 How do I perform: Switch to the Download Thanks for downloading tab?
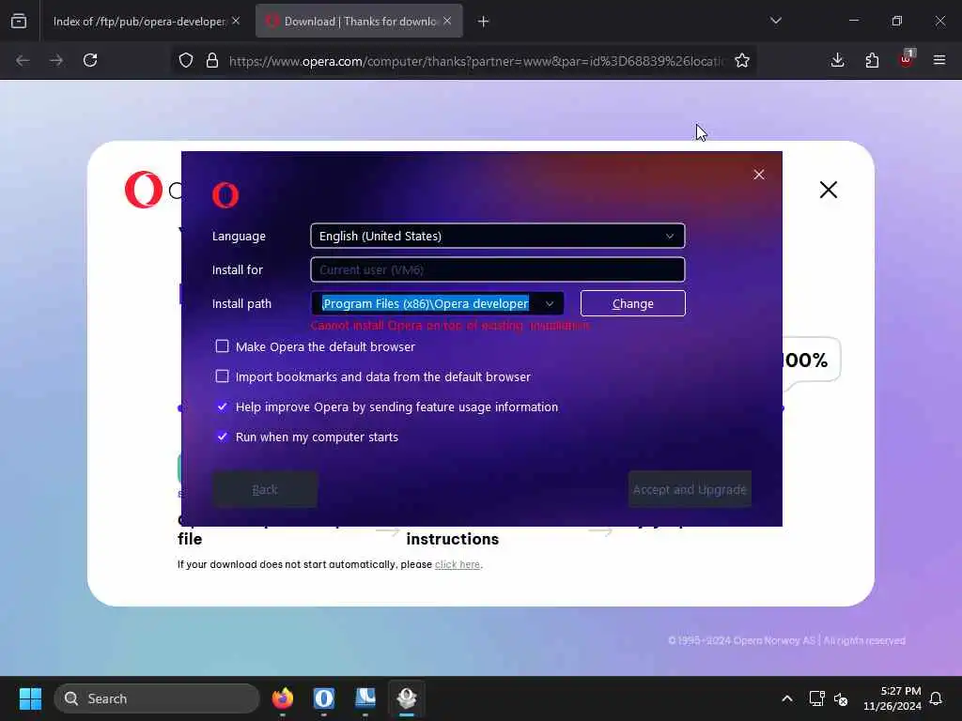(359, 22)
